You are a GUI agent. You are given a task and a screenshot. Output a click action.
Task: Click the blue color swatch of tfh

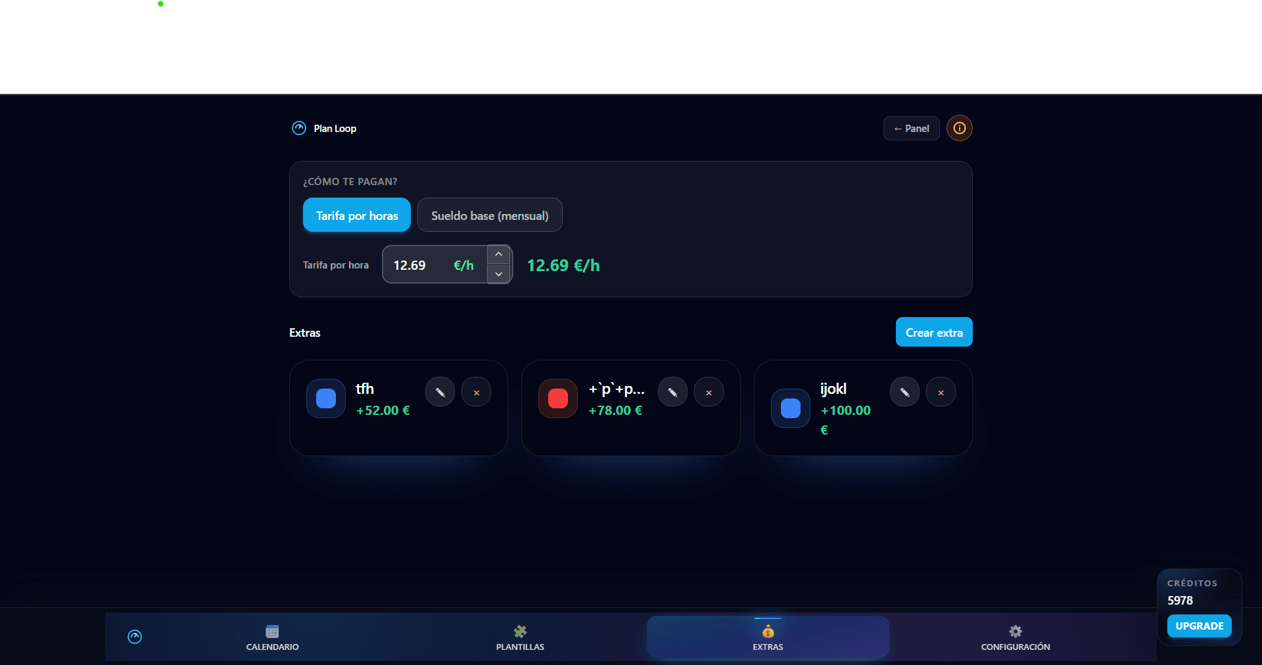[326, 398]
